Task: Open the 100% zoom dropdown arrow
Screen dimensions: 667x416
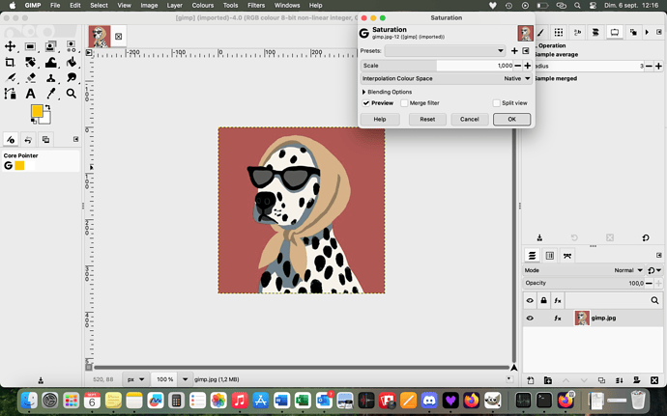Action: 185,379
